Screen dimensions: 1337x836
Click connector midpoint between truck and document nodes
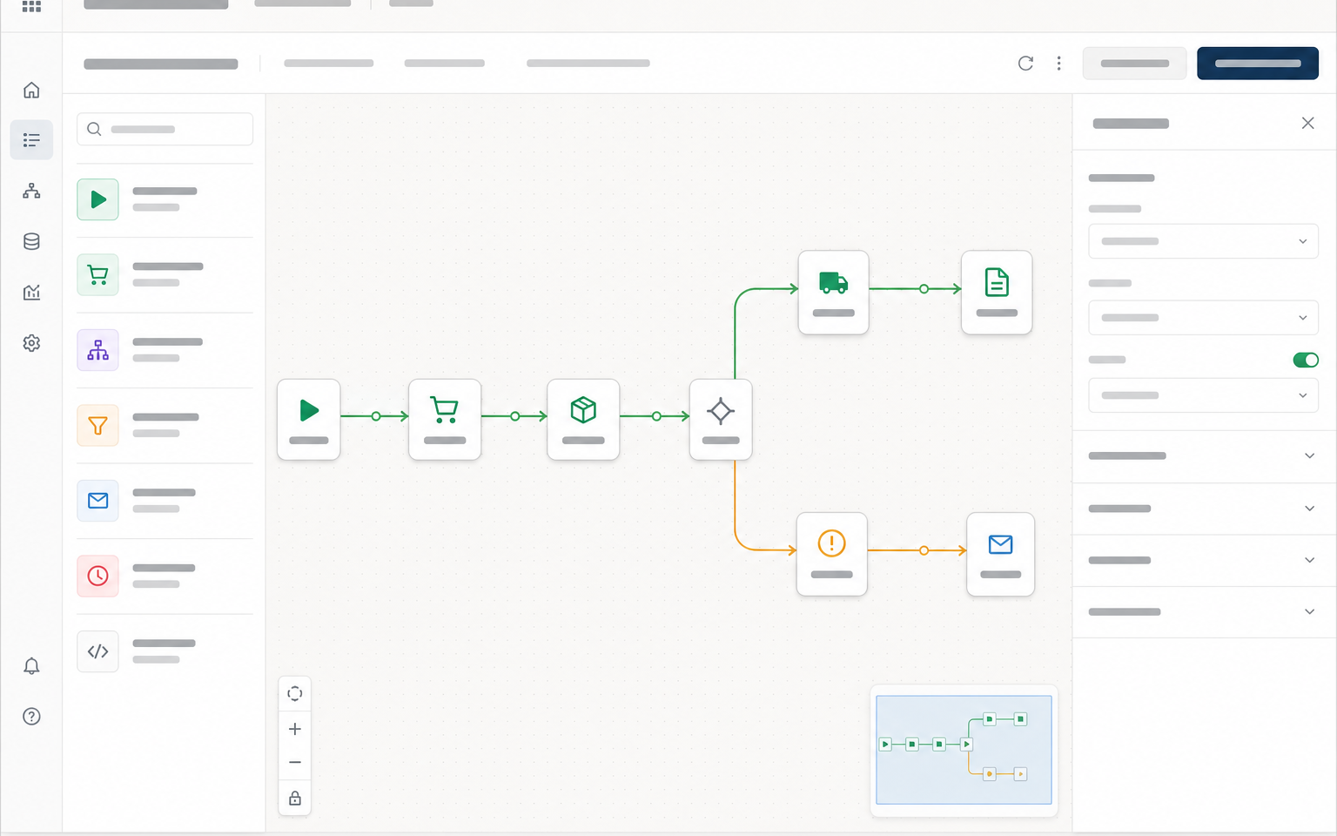pyautogui.click(x=924, y=289)
